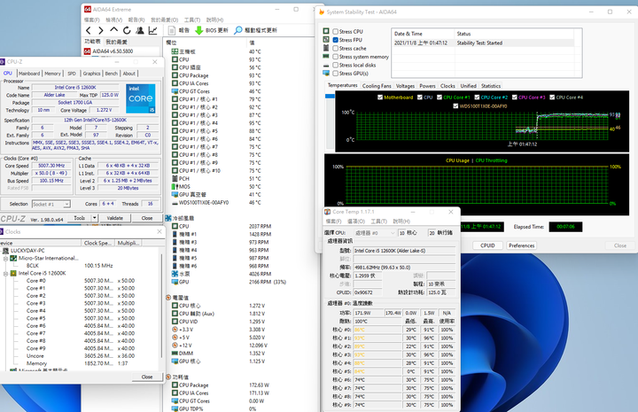Click MOS temperature sensor icon
The image size is (638, 412).
tap(175, 187)
